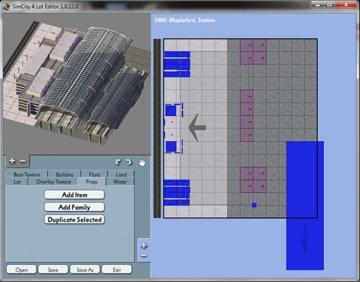Open the Water tab
Viewport: 360px width, 282px height.
tap(120, 182)
